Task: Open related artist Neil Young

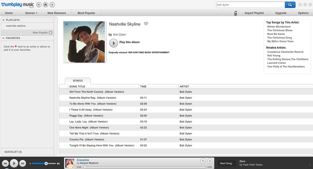Action: pyautogui.click(x=274, y=56)
